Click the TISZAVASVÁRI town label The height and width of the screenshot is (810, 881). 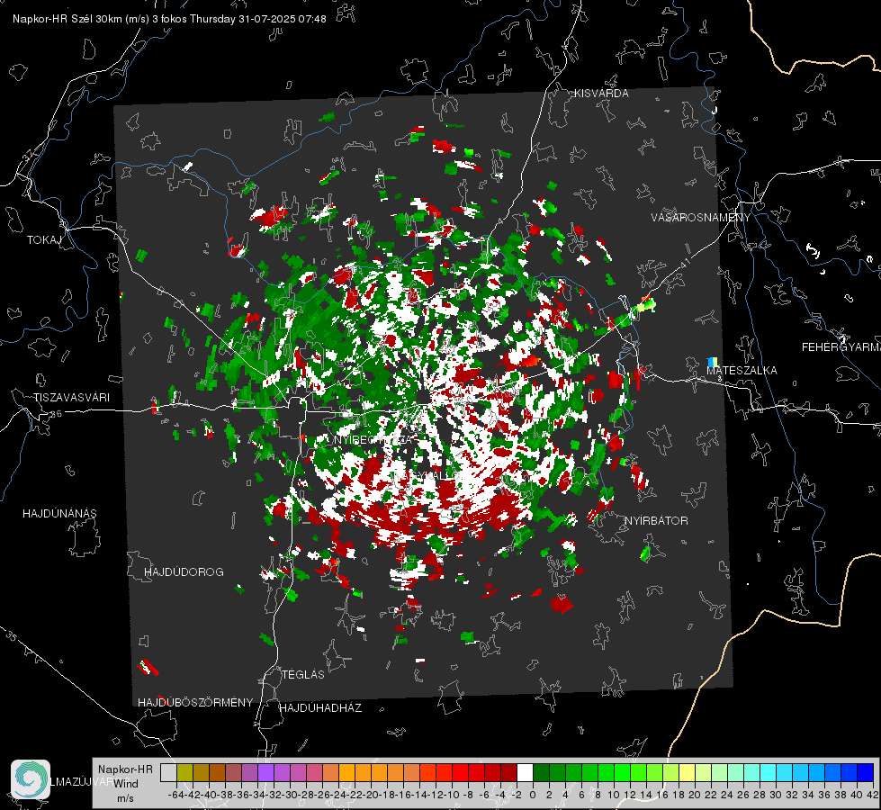pyautogui.click(x=71, y=398)
